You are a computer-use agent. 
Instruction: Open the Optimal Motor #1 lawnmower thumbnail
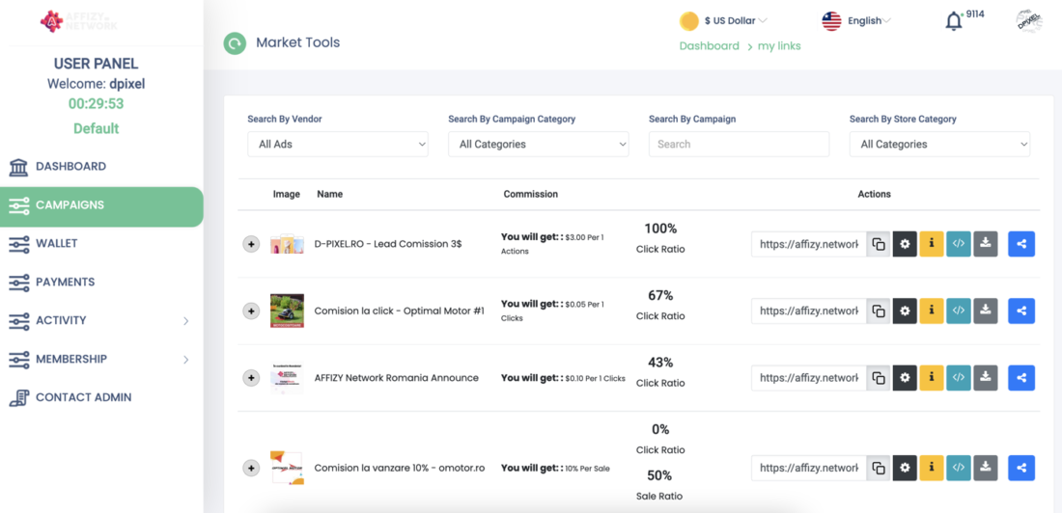pos(287,311)
